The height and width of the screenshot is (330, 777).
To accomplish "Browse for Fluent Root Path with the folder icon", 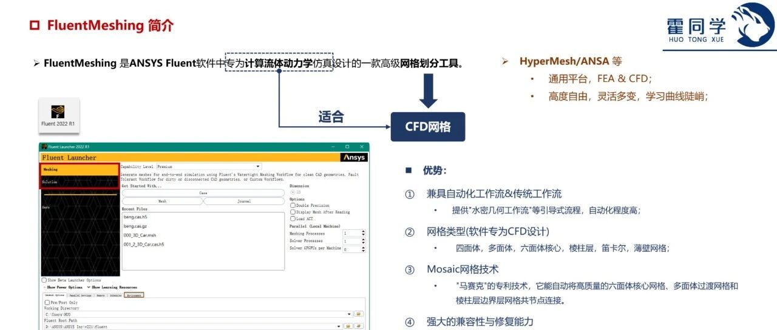I will 348,326.
